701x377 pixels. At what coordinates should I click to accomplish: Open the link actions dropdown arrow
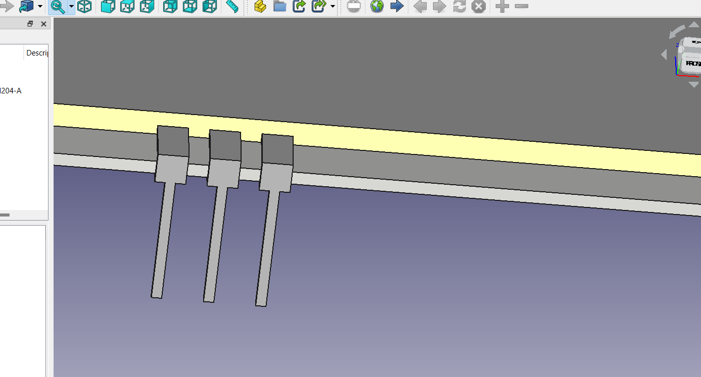tap(333, 7)
